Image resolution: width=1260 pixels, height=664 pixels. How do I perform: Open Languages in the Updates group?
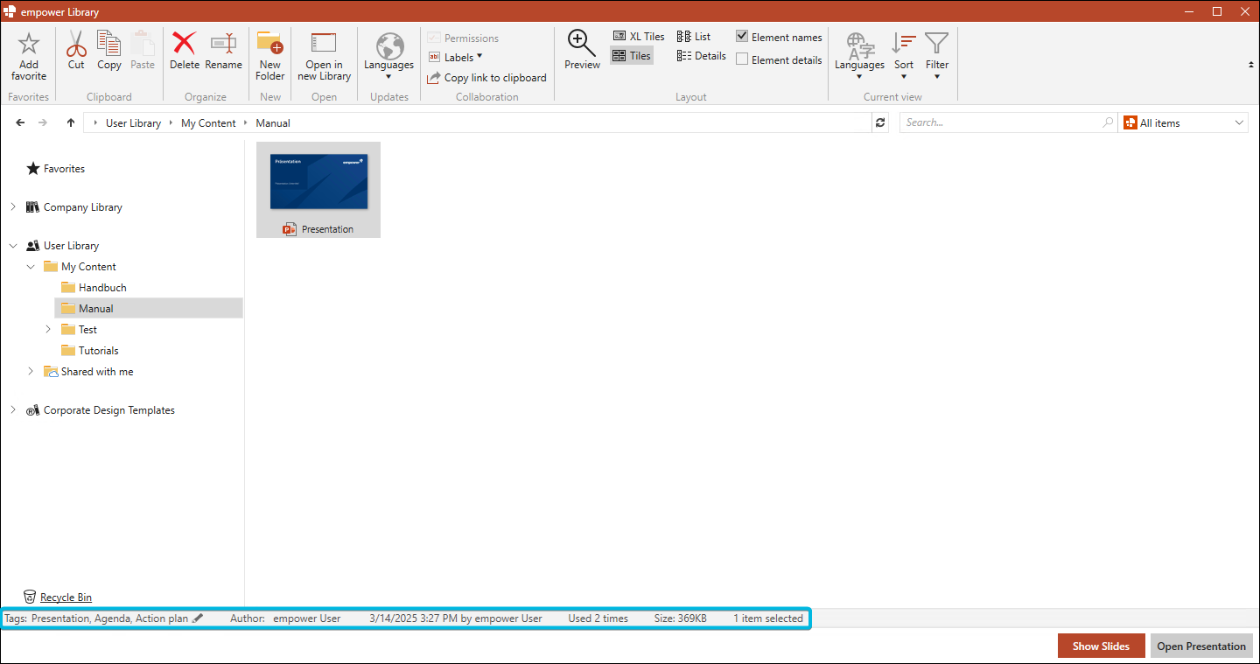pos(388,57)
